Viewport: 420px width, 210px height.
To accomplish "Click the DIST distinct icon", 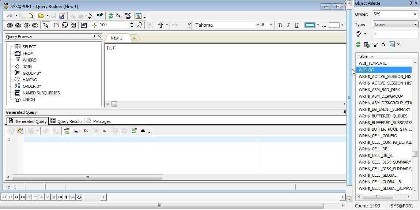I will tap(105, 131).
